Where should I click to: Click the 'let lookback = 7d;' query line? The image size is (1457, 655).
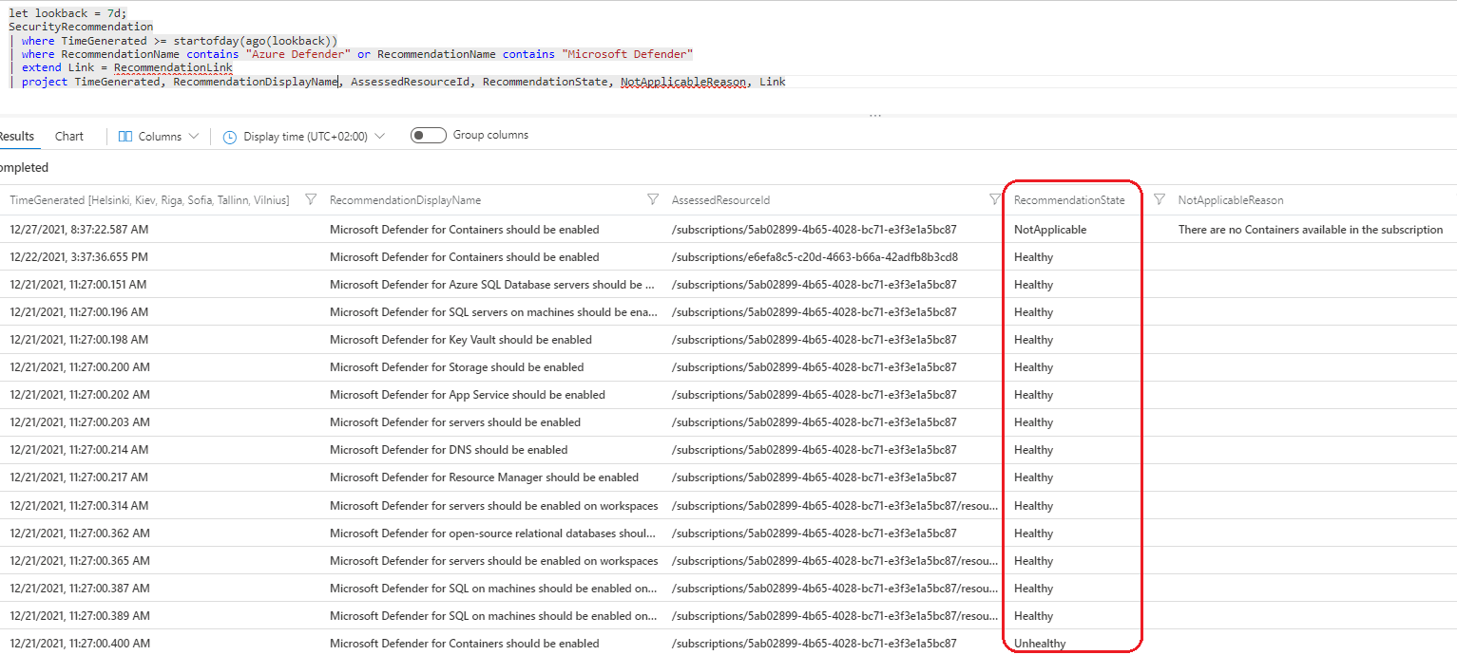[67, 13]
